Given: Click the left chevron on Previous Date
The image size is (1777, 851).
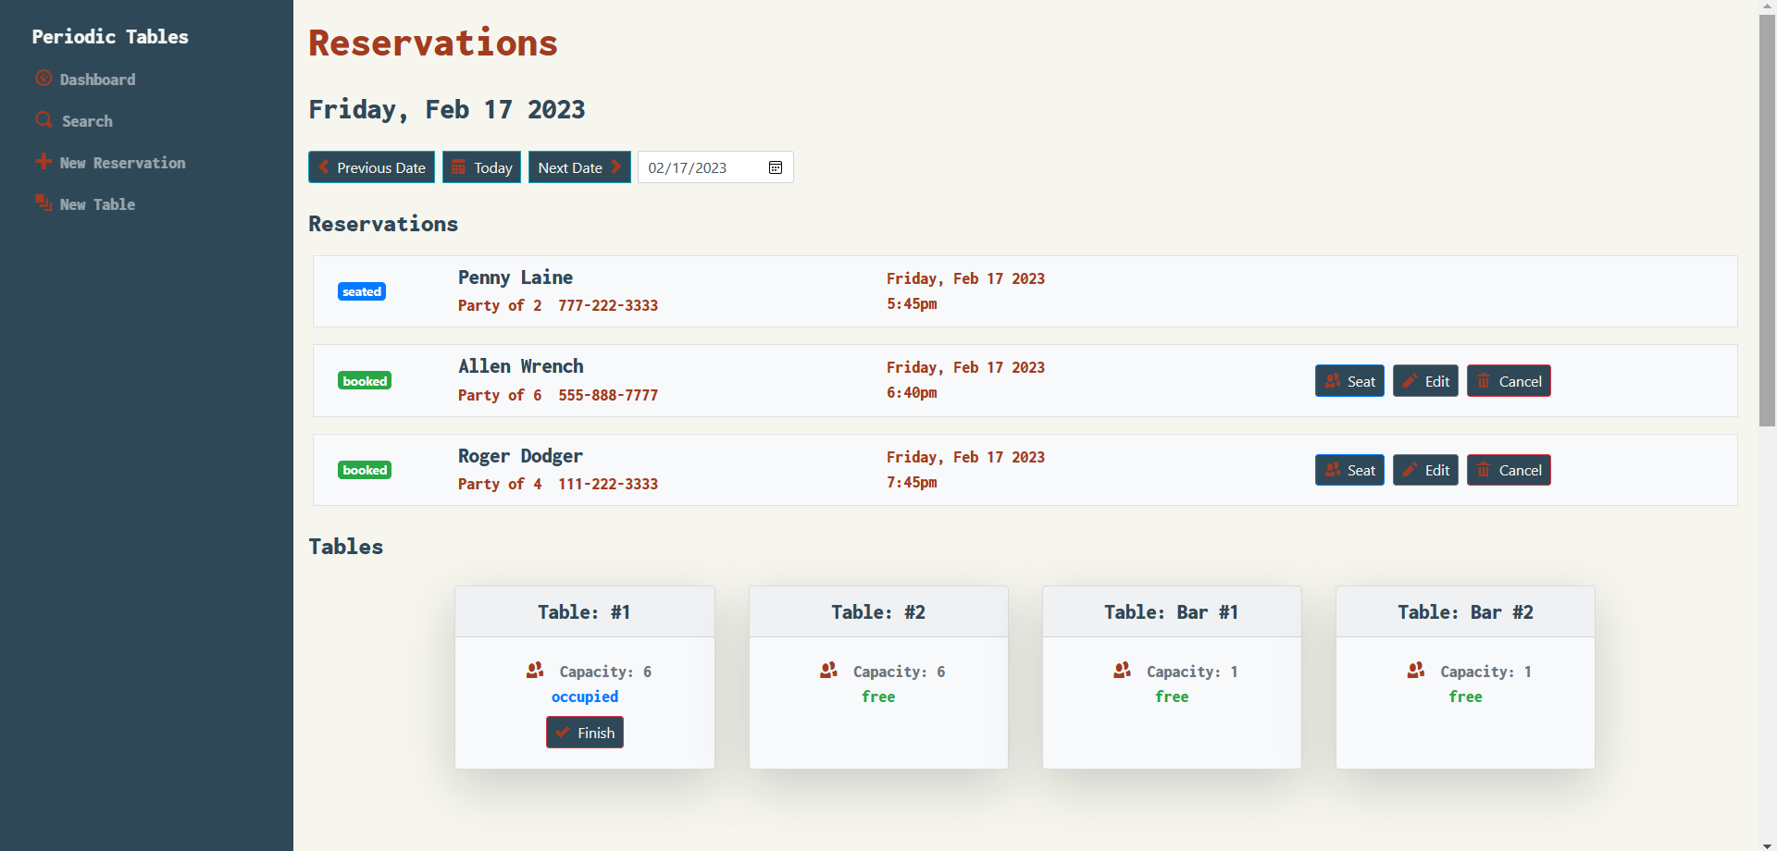Looking at the screenshot, I should coord(323,166).
